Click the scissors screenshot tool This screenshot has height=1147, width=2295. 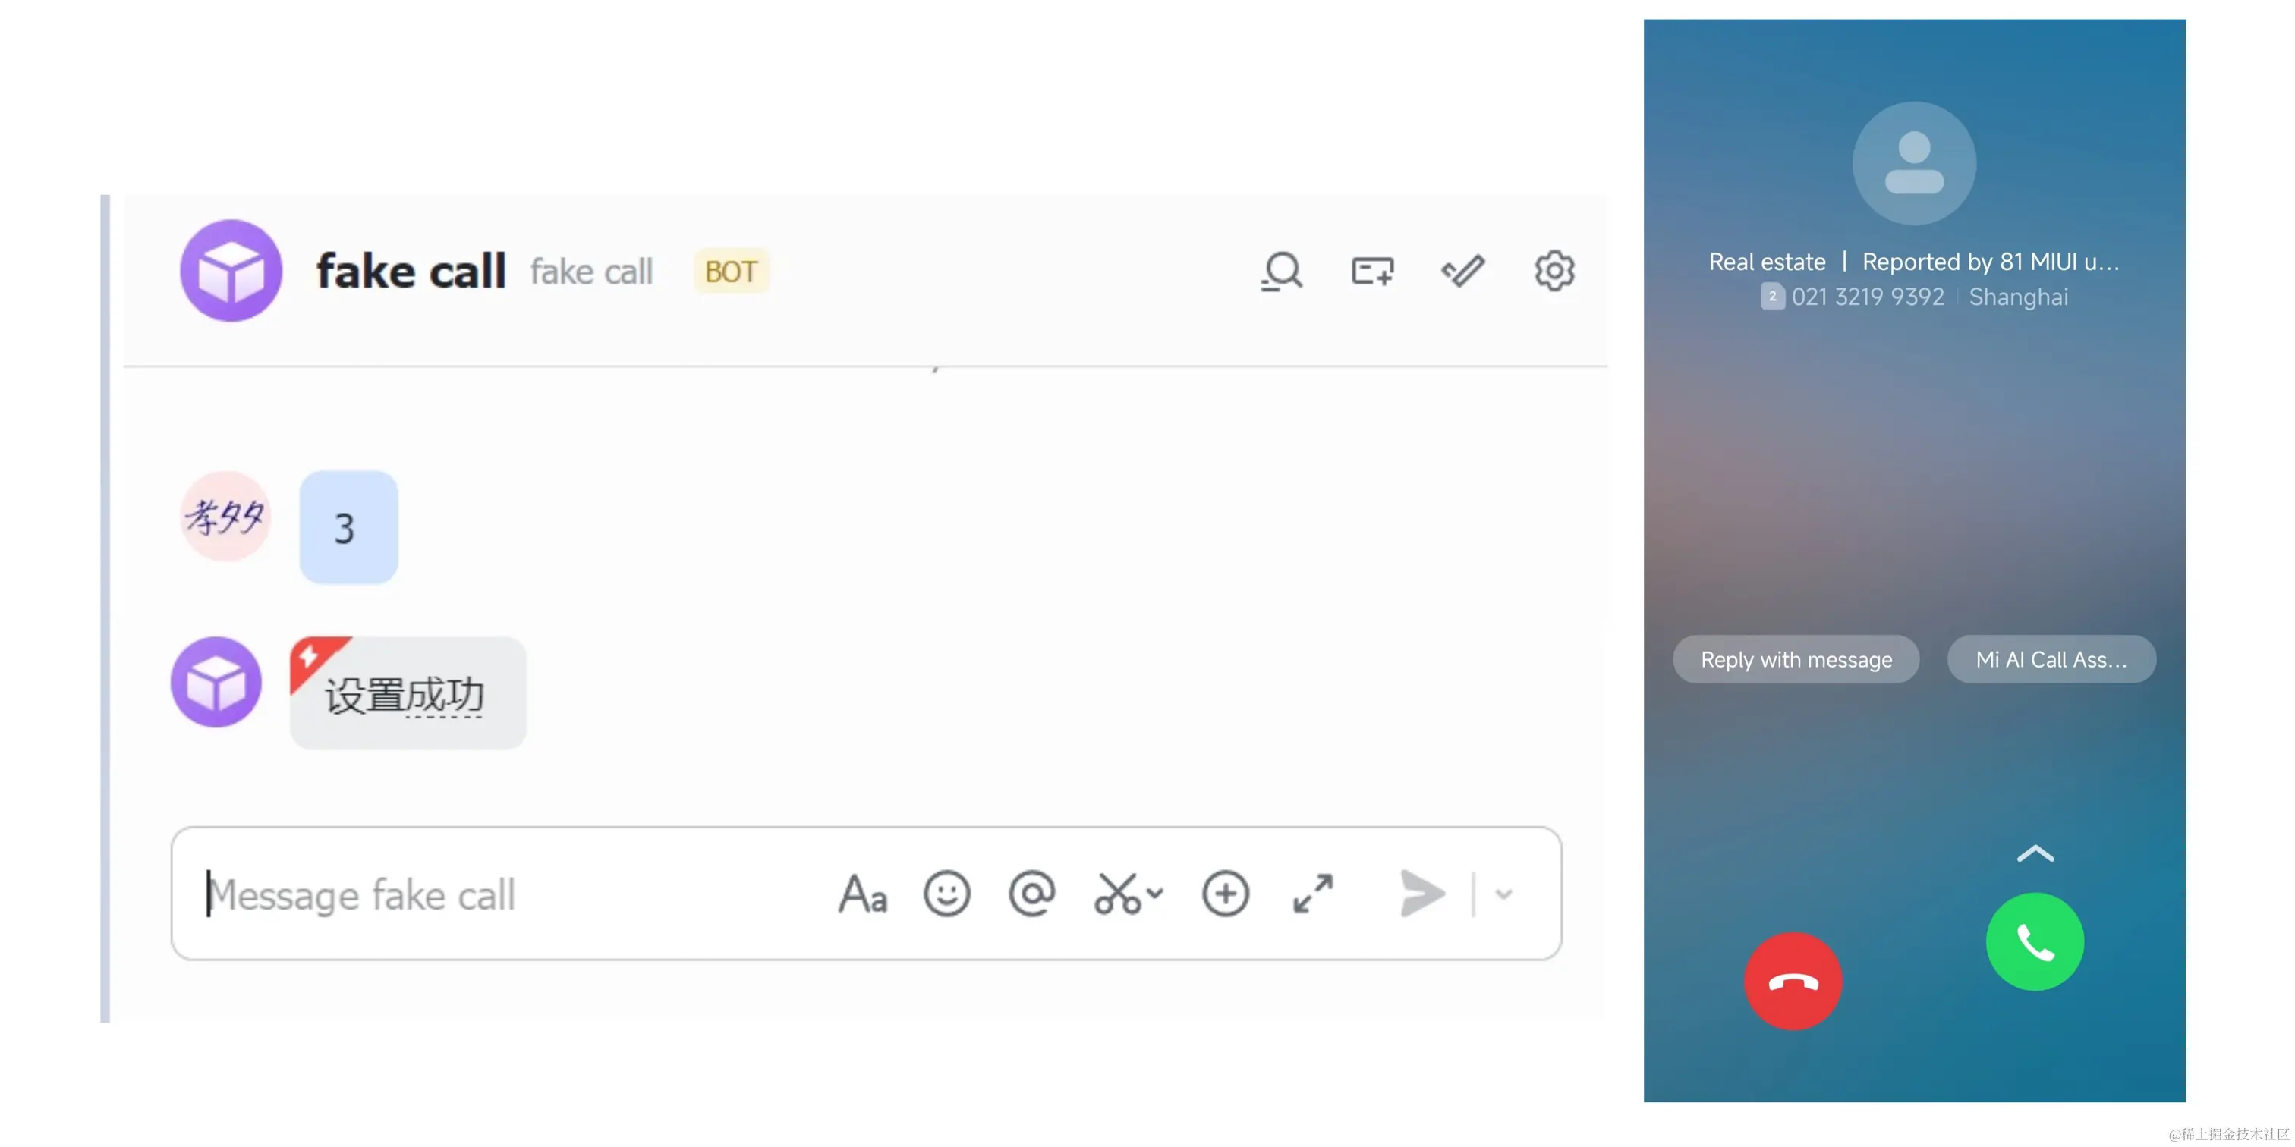pos(1117,893)
